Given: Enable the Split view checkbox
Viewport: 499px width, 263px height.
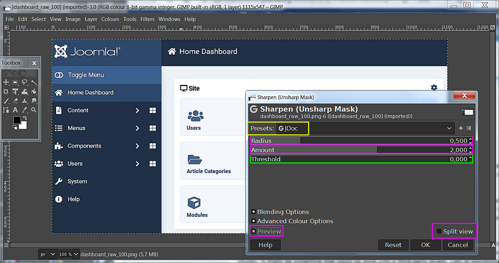Looking at the screenshot, I should tap(439, 231).
